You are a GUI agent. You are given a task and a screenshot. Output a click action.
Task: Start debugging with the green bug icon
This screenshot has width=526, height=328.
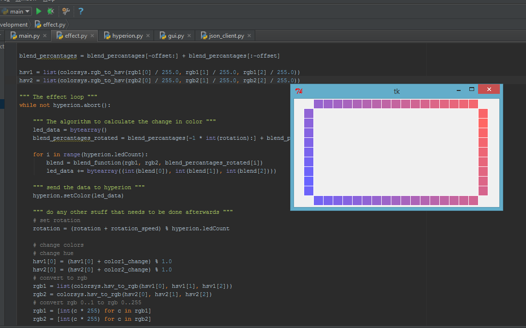[51, 12]
